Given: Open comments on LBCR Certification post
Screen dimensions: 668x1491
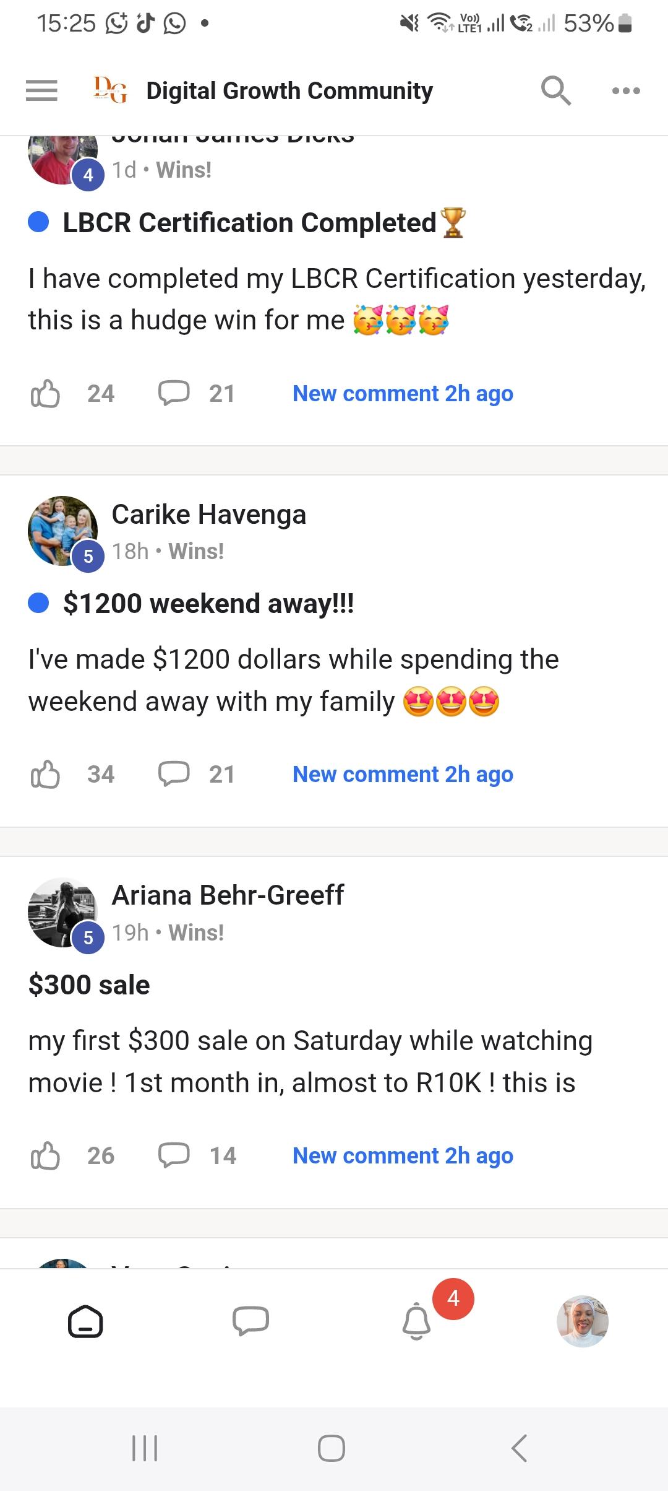Looking at the screenshot, I should [x=174, y=394].
